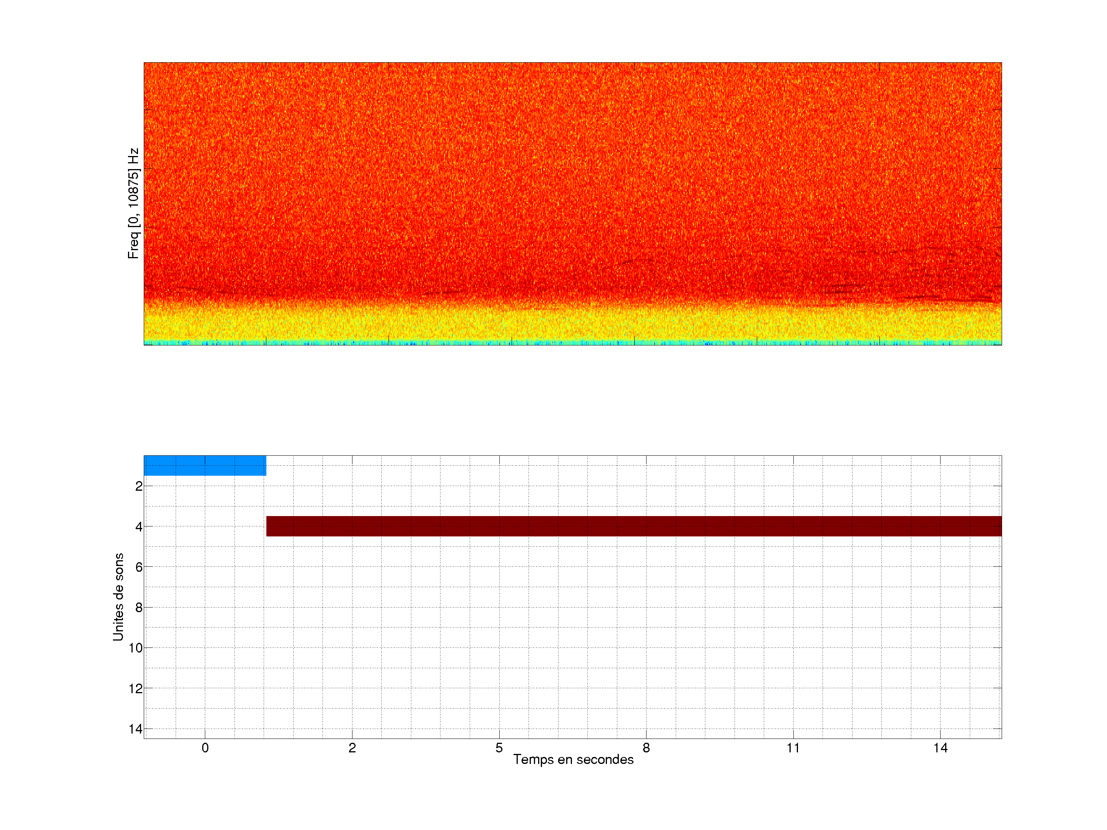Viewport: 1107px width, 830px height.
Task: Click x-axis tick label 2
Action: 352,748
